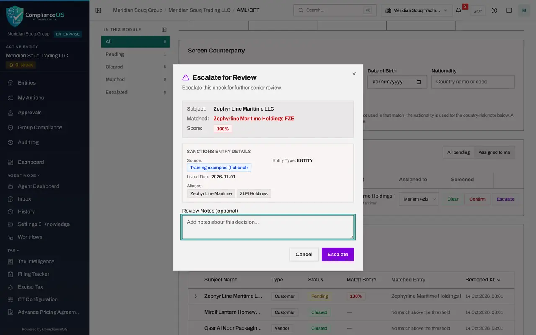
Task: Focus the Review Notes text area
Action: (268, 227)
